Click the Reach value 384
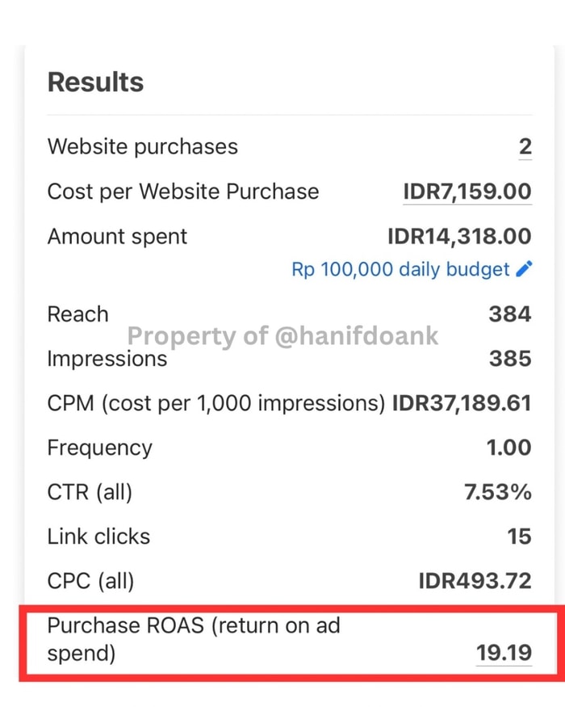Image resolution: width=565 pixels, height=707 pixels. (510, 314)
